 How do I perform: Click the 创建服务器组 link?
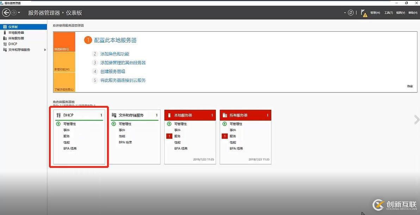(x=113, y=71)
